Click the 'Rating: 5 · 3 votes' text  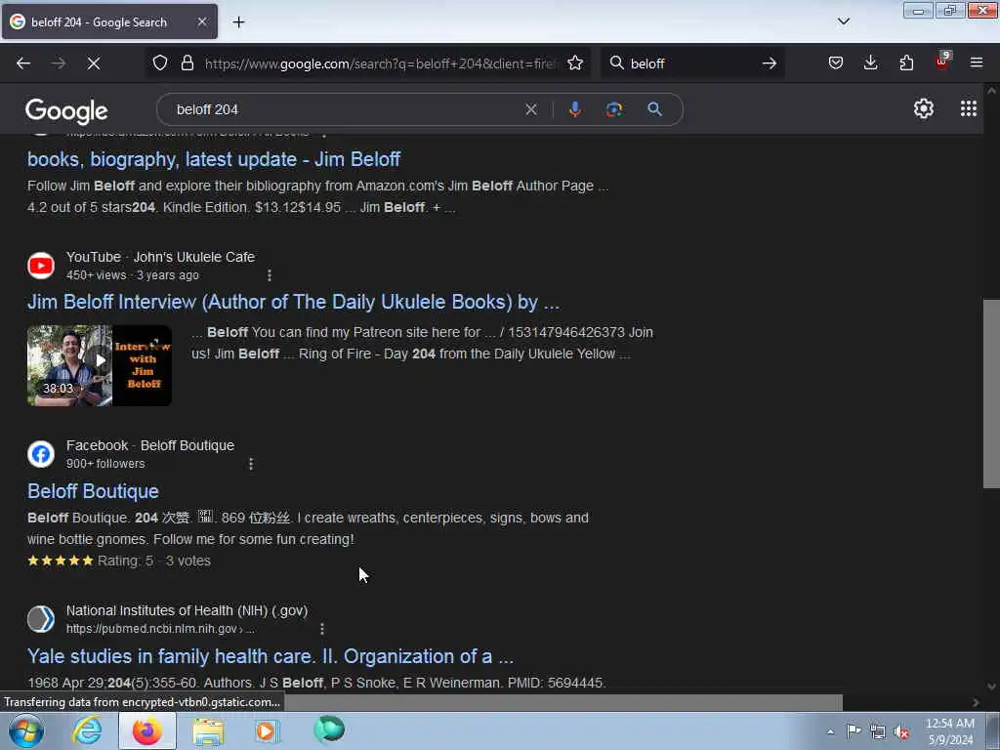click(x=154, y=562)
